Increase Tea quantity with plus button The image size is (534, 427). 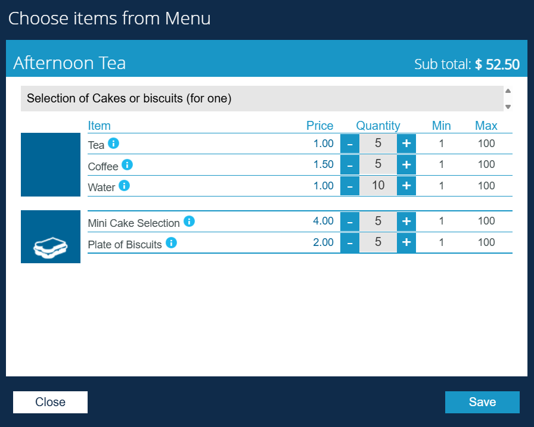406,144
